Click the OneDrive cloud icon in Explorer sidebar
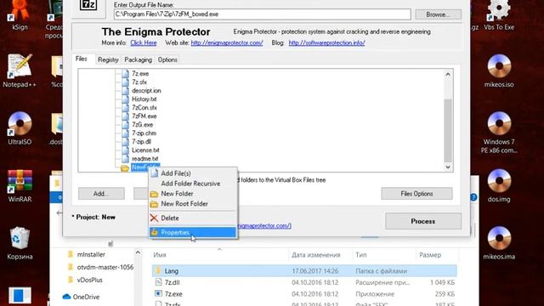The height and width of the screenshot is (306, 544). pyautogui.click(x=66, y=297)
